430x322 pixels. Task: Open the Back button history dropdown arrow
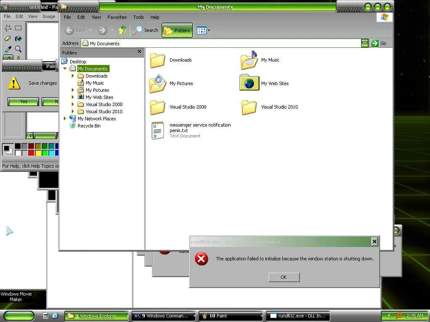pyautogui.click(x=90, y=30)
